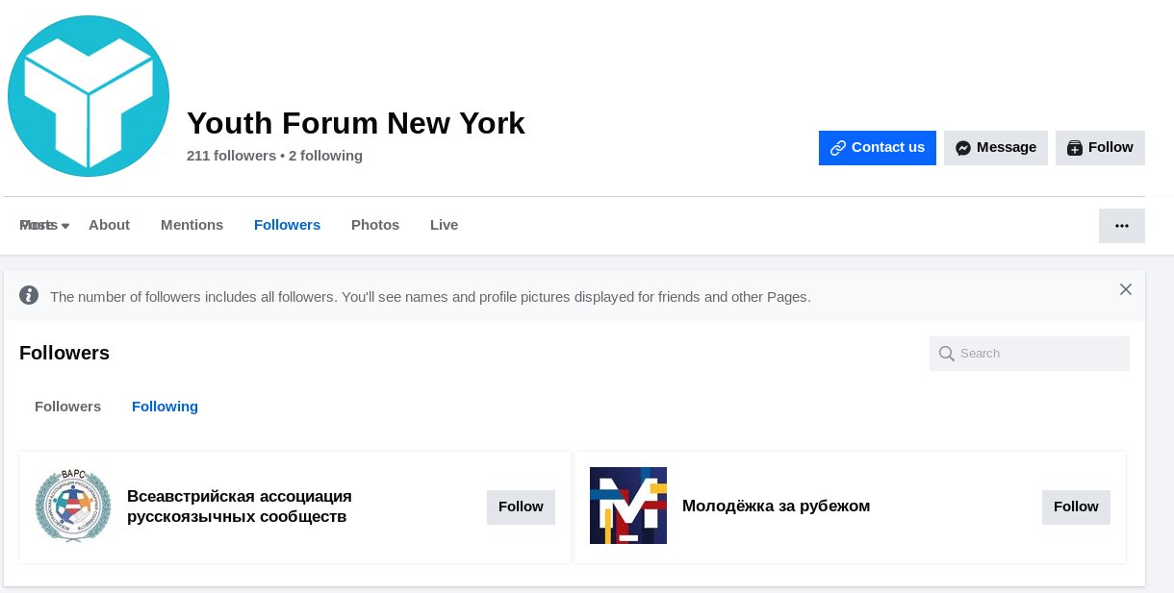
Task: Click the info icon in the notice banner
Action: [30, 296]
